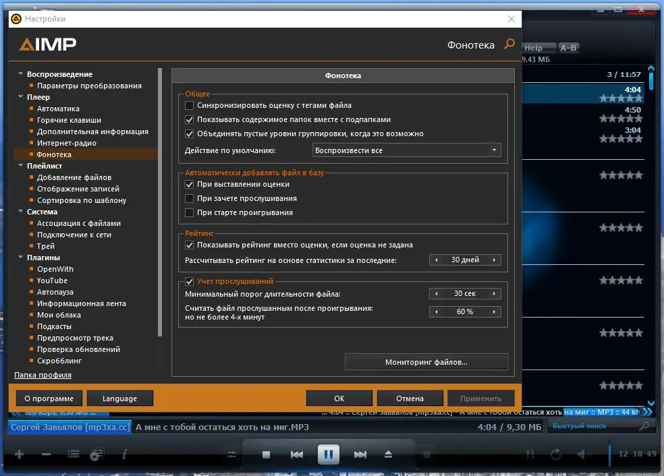
Task: Enable При старте проигрывания
Action: coord(190,212)
